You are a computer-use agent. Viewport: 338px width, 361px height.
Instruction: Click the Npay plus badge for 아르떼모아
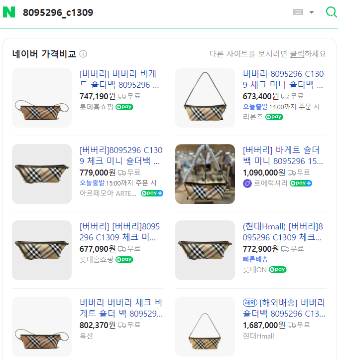(152, 193)
